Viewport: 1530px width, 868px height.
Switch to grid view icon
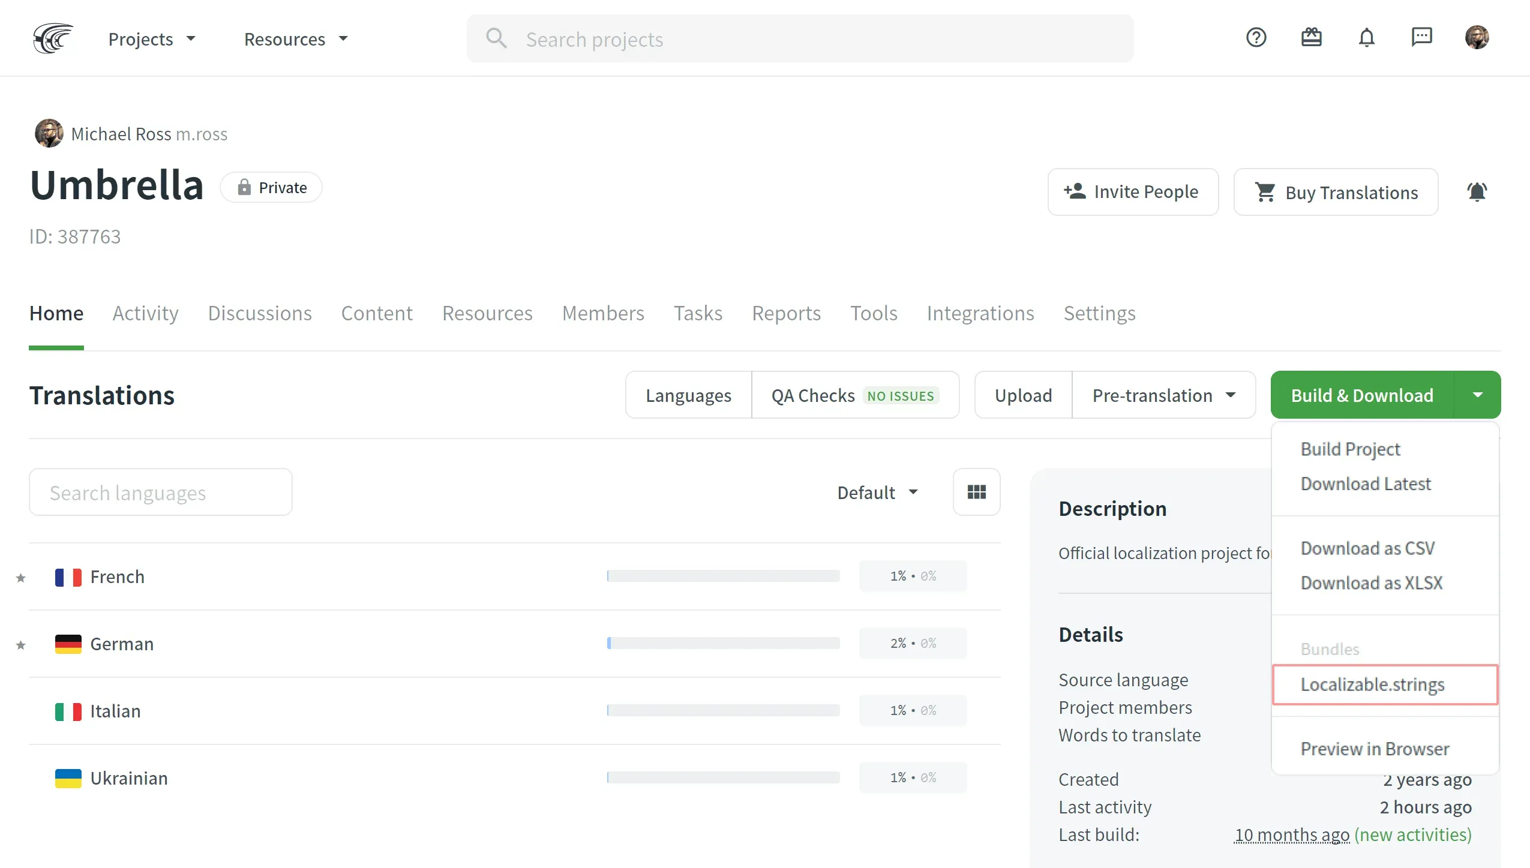point(976,492)
